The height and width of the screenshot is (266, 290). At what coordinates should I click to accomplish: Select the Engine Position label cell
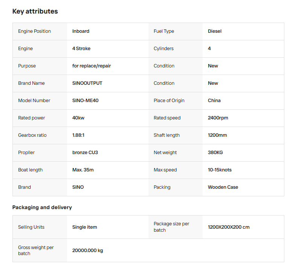coord(34,31)
